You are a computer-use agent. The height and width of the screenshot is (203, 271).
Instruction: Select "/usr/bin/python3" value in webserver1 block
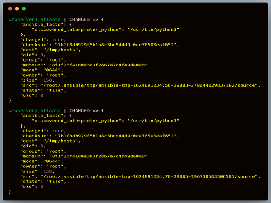point(153,30)
